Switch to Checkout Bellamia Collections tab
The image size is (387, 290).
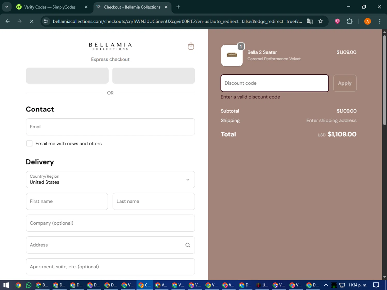[132, 7]
